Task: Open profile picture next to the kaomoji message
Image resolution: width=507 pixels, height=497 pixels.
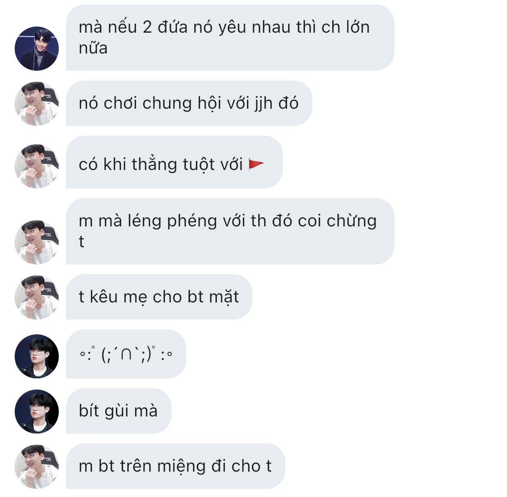Action: coord(37,356)
